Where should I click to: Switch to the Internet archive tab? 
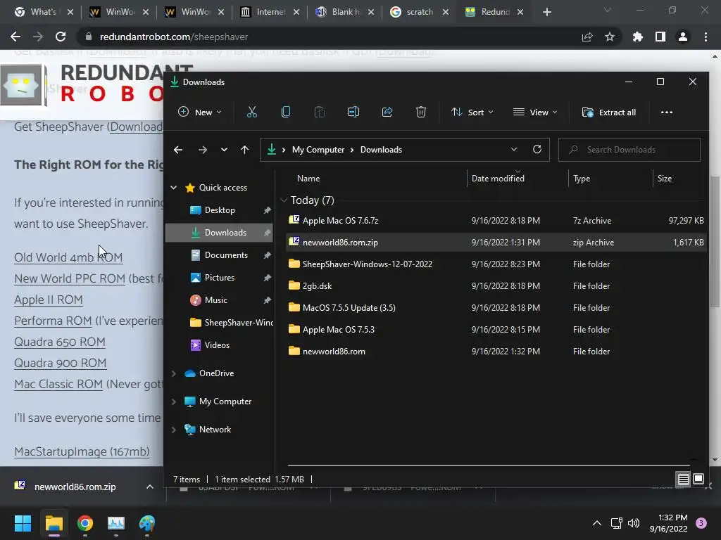click(270, 12)
